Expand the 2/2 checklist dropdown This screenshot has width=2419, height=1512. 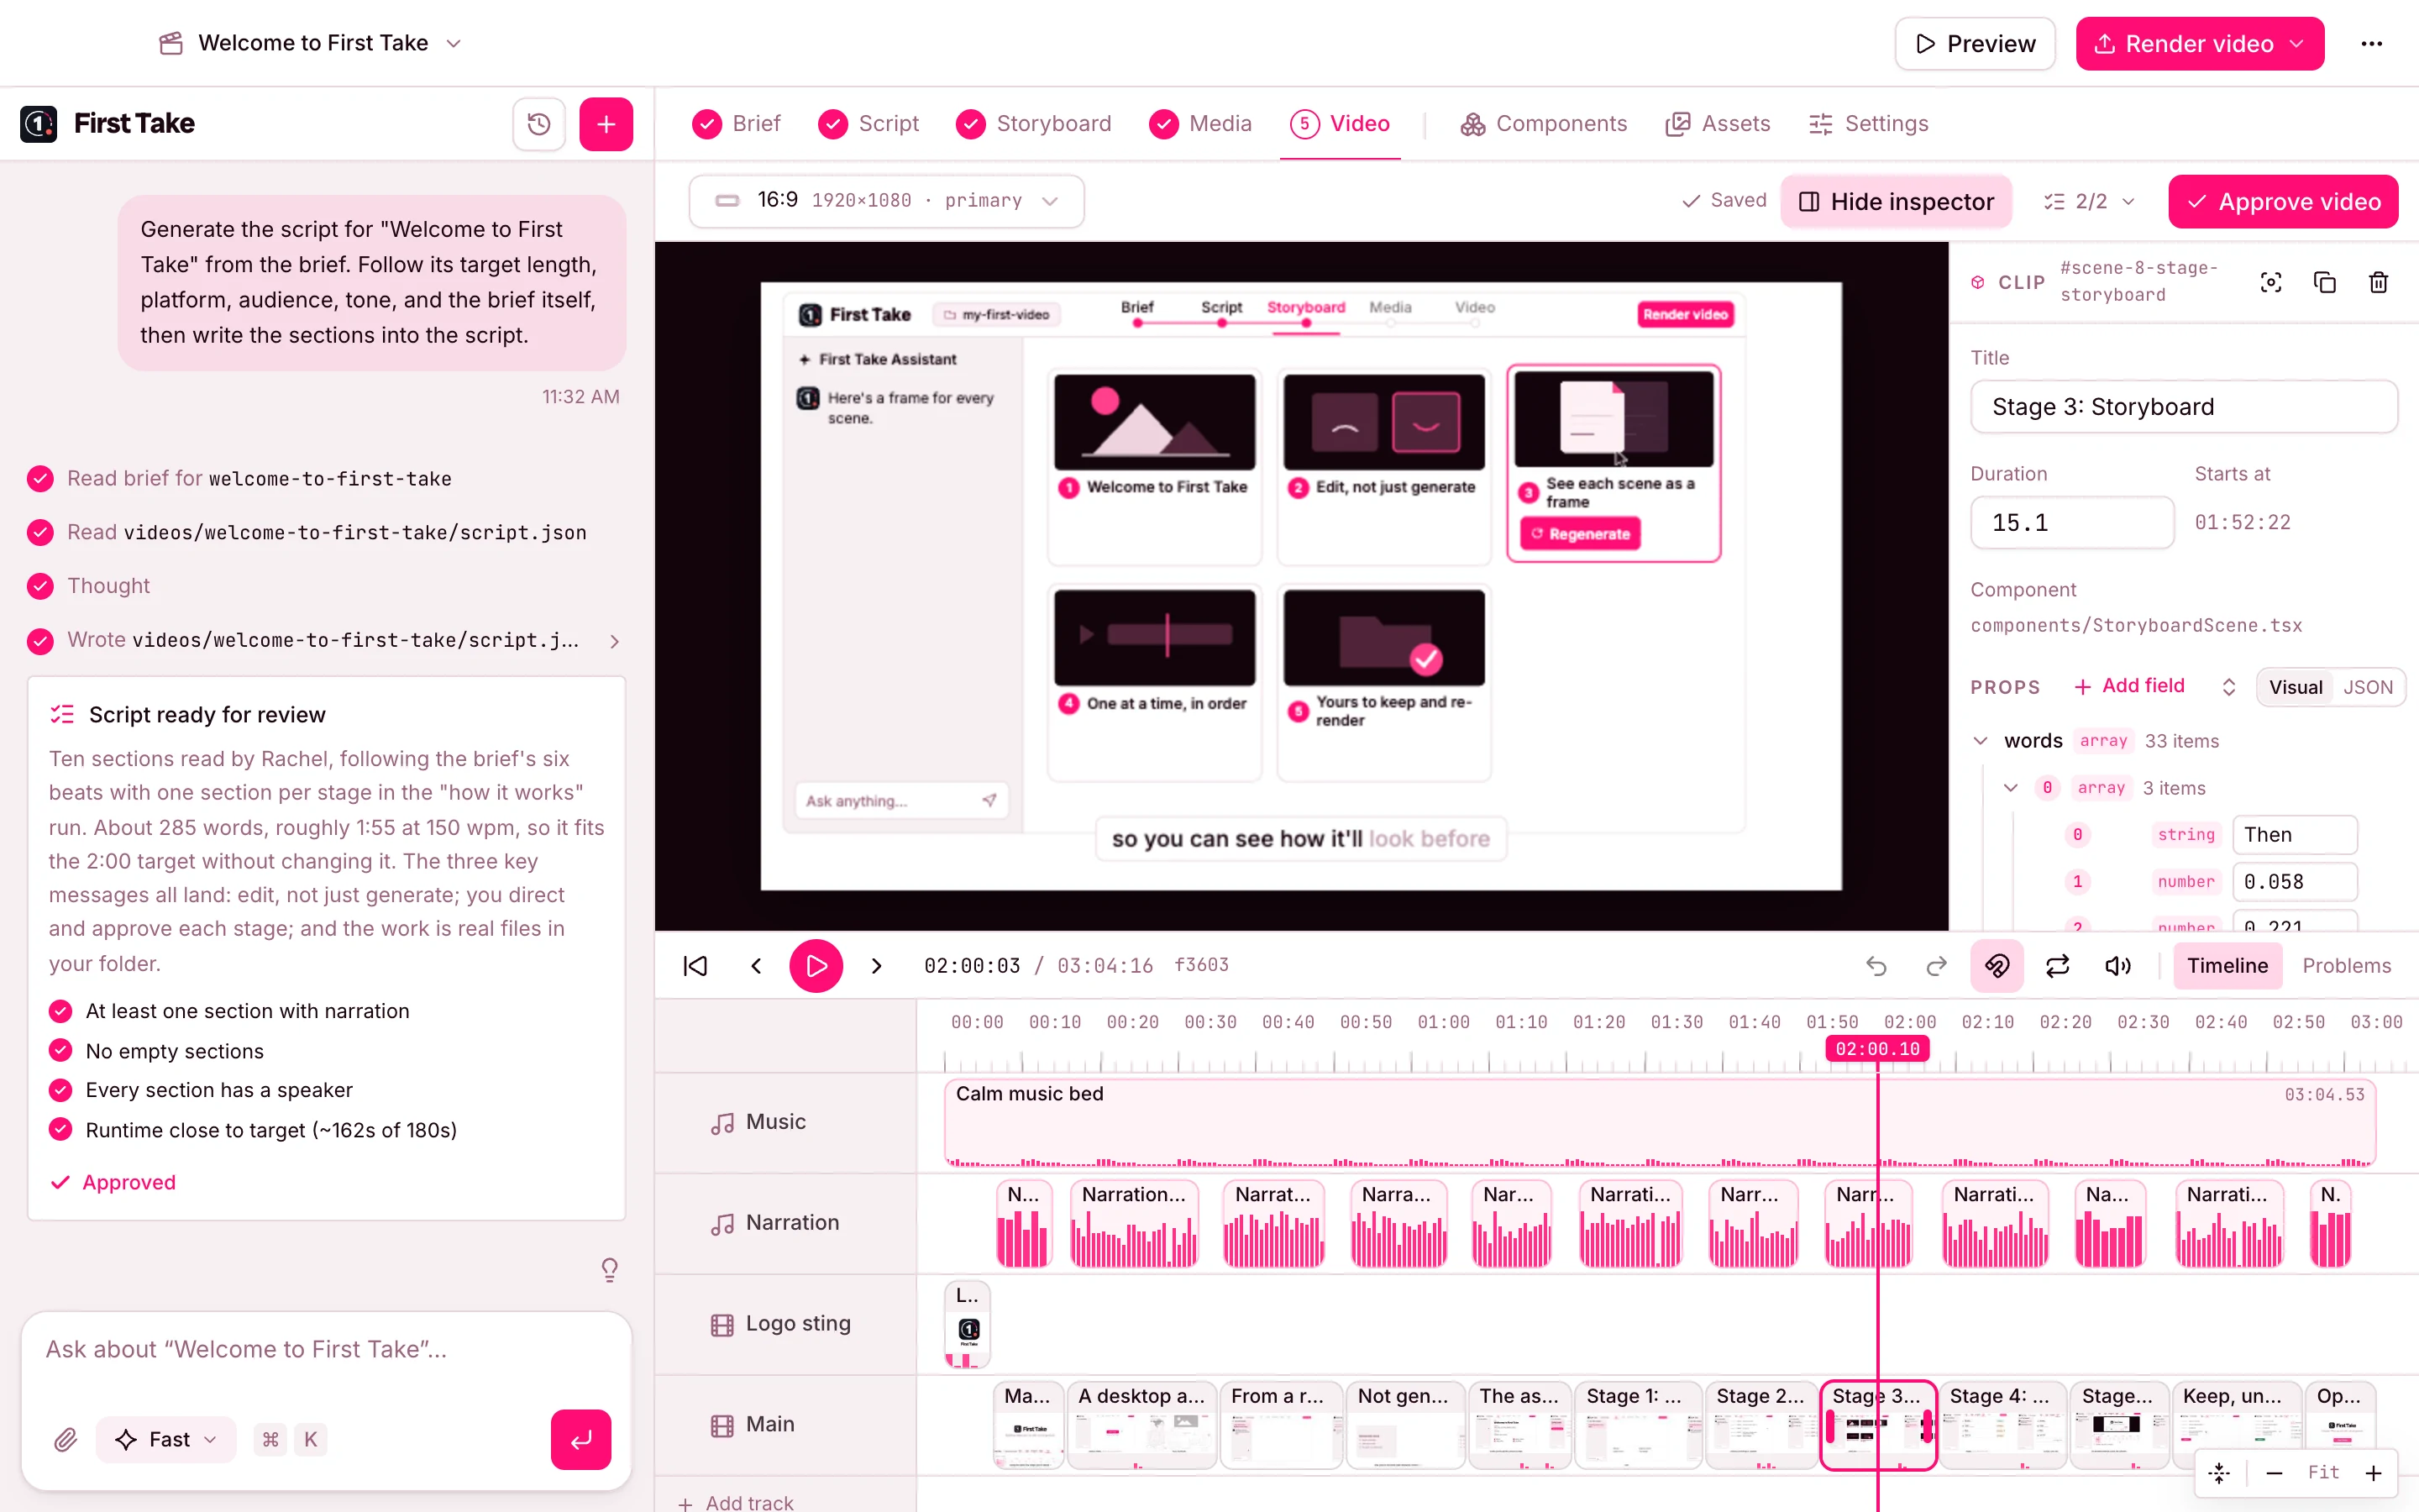coord(2090,202)
